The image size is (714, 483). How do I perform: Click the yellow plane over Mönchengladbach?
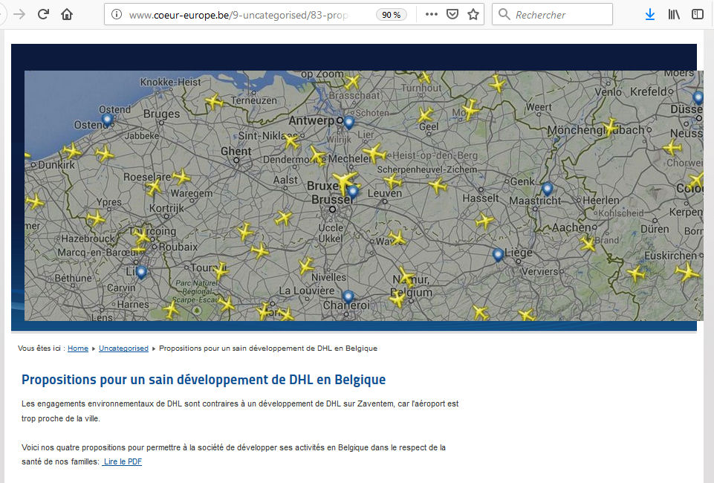[x=610, y=128]
